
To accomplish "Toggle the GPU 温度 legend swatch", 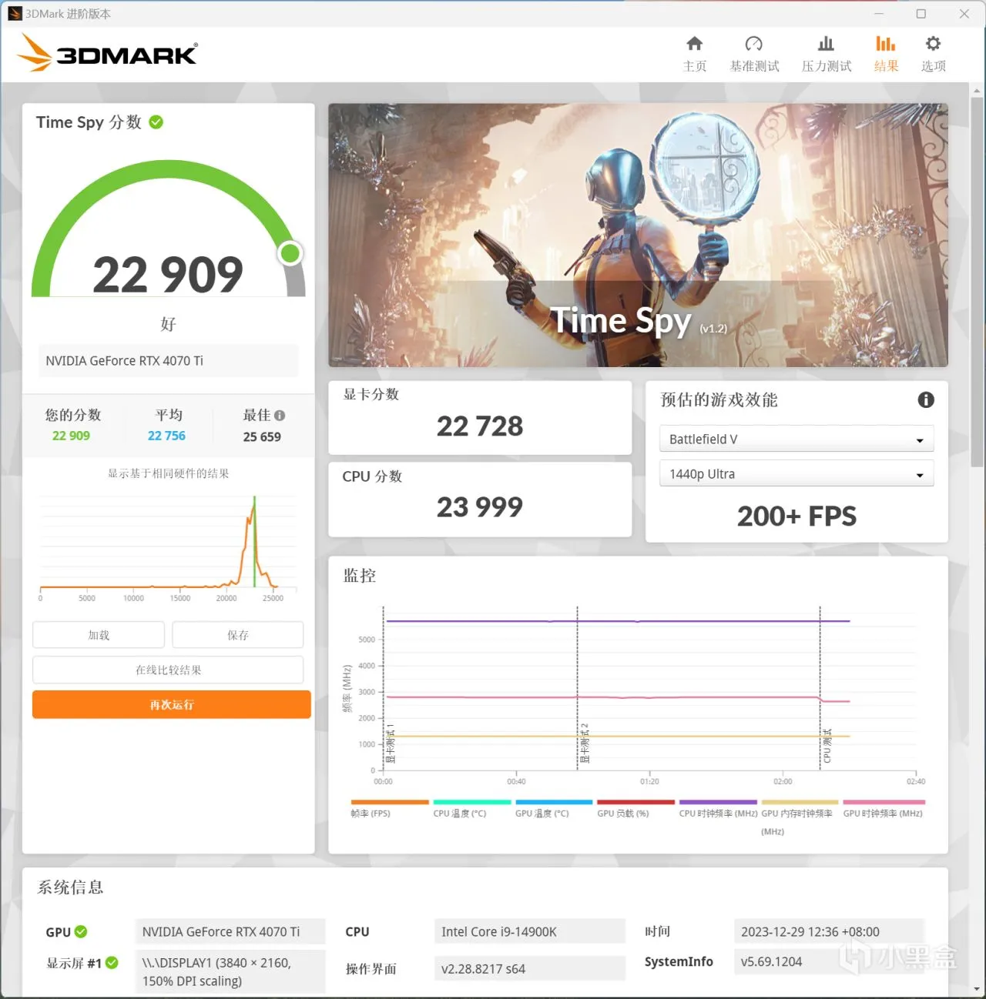I will coord(554,802).
